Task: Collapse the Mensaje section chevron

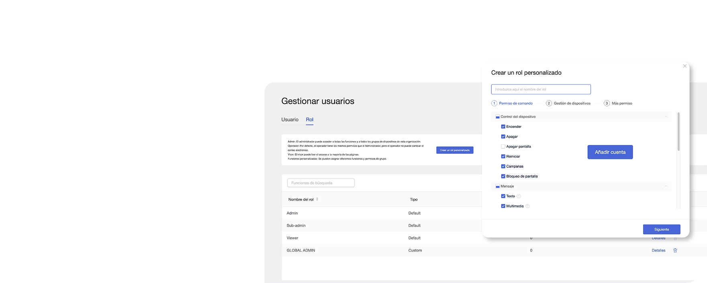Action: (666, 186)
